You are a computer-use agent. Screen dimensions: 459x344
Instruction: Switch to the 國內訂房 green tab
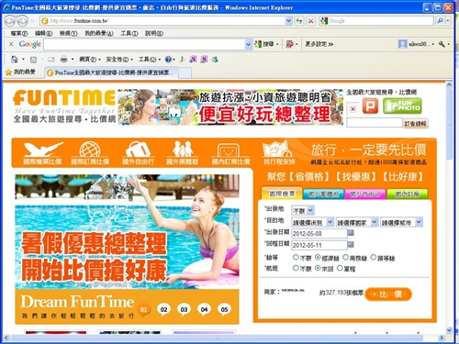407,194
